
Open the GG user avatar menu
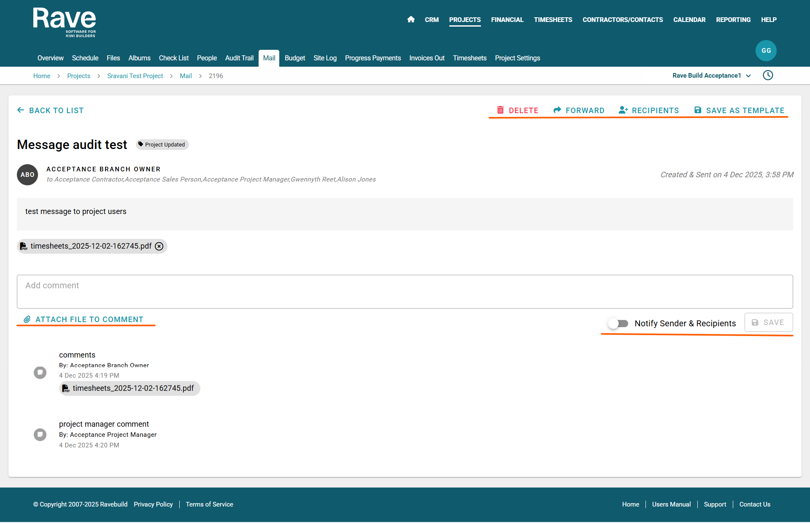[x=766, y=51]
